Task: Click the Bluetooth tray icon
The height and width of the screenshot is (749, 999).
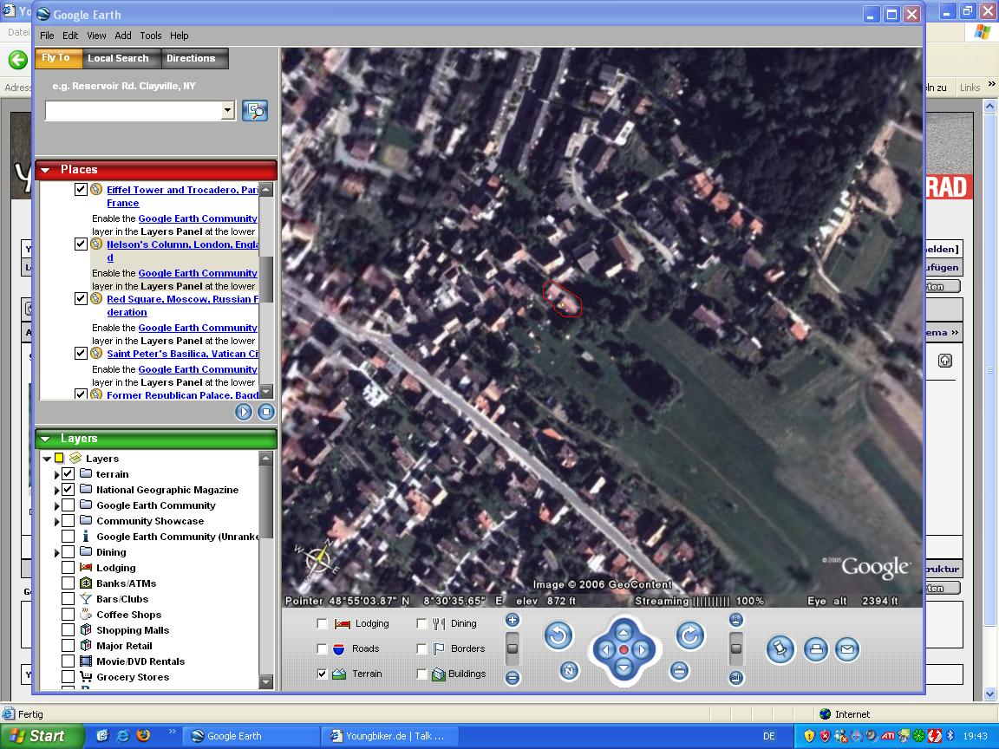Action: click(x=950, y=736)
